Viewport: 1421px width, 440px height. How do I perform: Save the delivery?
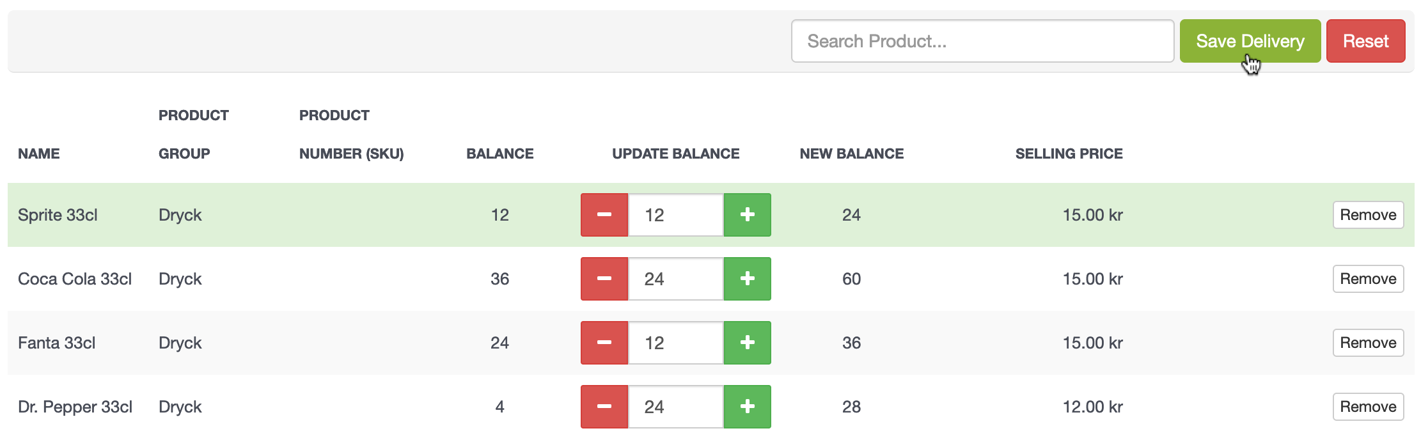[1250, 41]
